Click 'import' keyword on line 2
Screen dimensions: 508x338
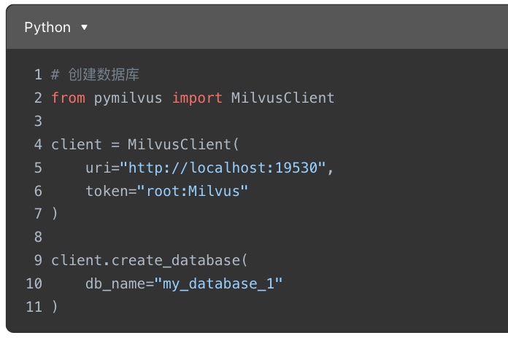click(x=197, y=98)
